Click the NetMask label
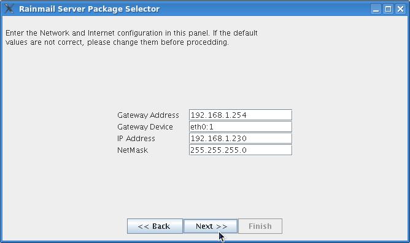Viewport: 410px width, 243px height. tap(133, 150)
